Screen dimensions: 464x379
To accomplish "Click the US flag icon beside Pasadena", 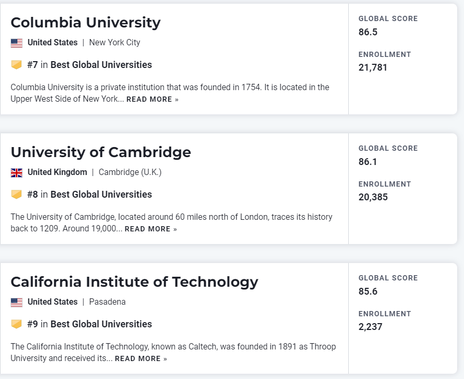I will pyautogui.click(x=17, y=302).
